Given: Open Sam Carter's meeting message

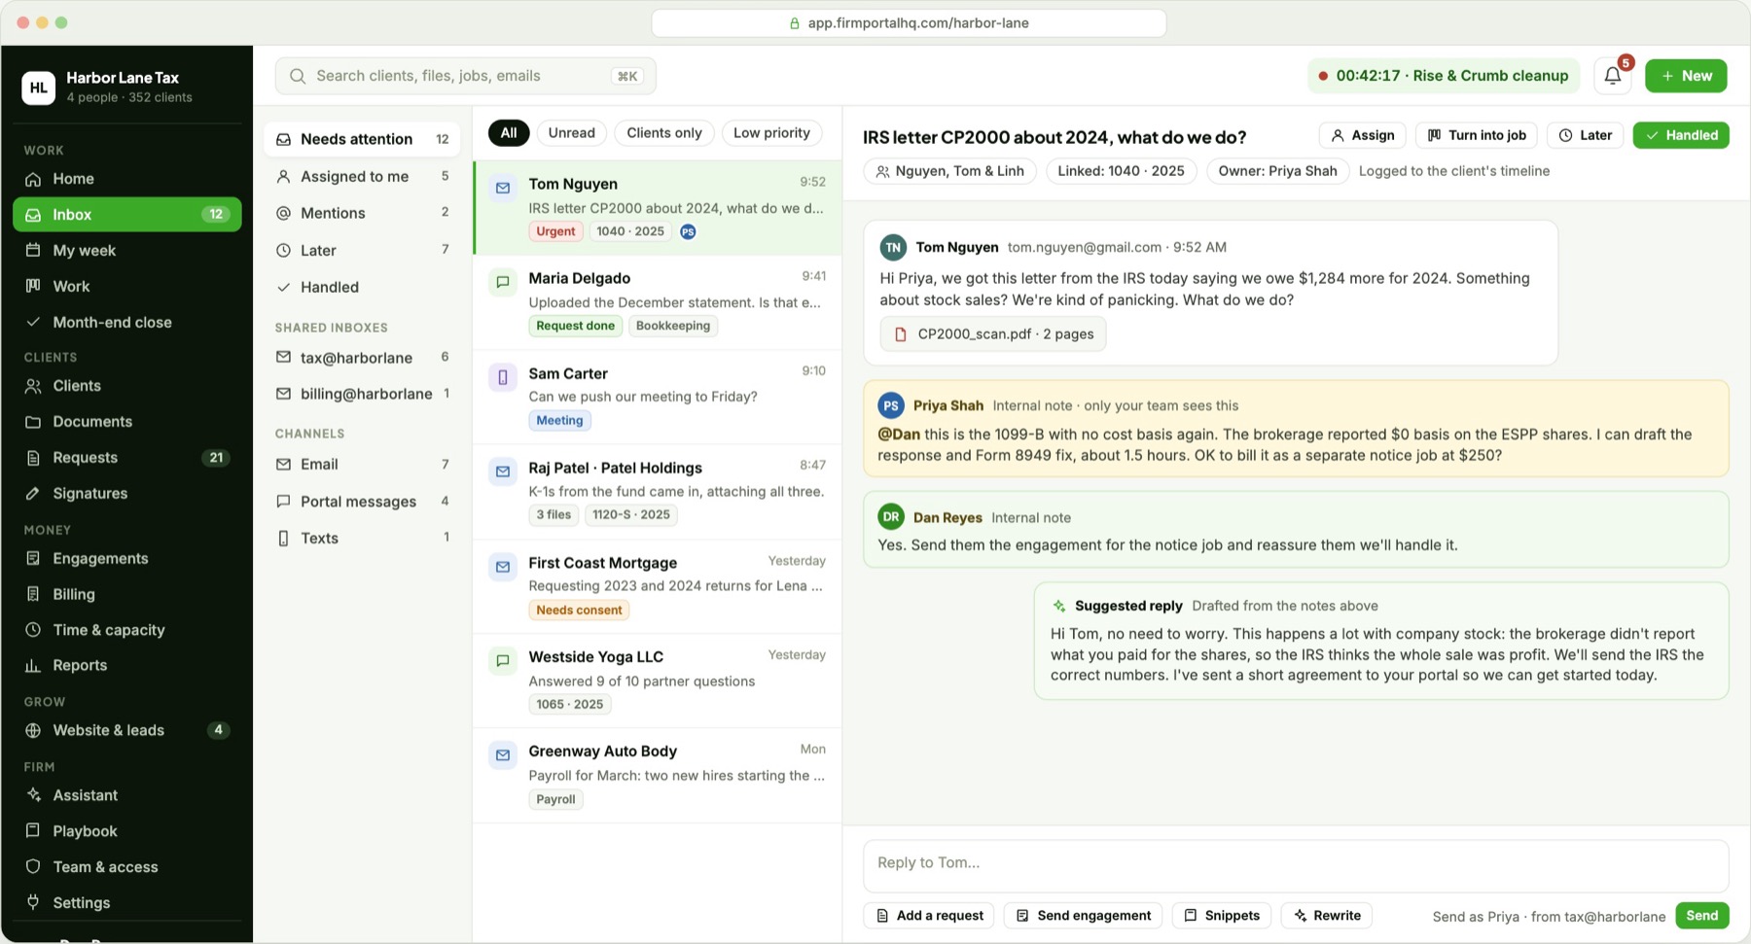Looking at the screenshot, I should tap(658, 397).
